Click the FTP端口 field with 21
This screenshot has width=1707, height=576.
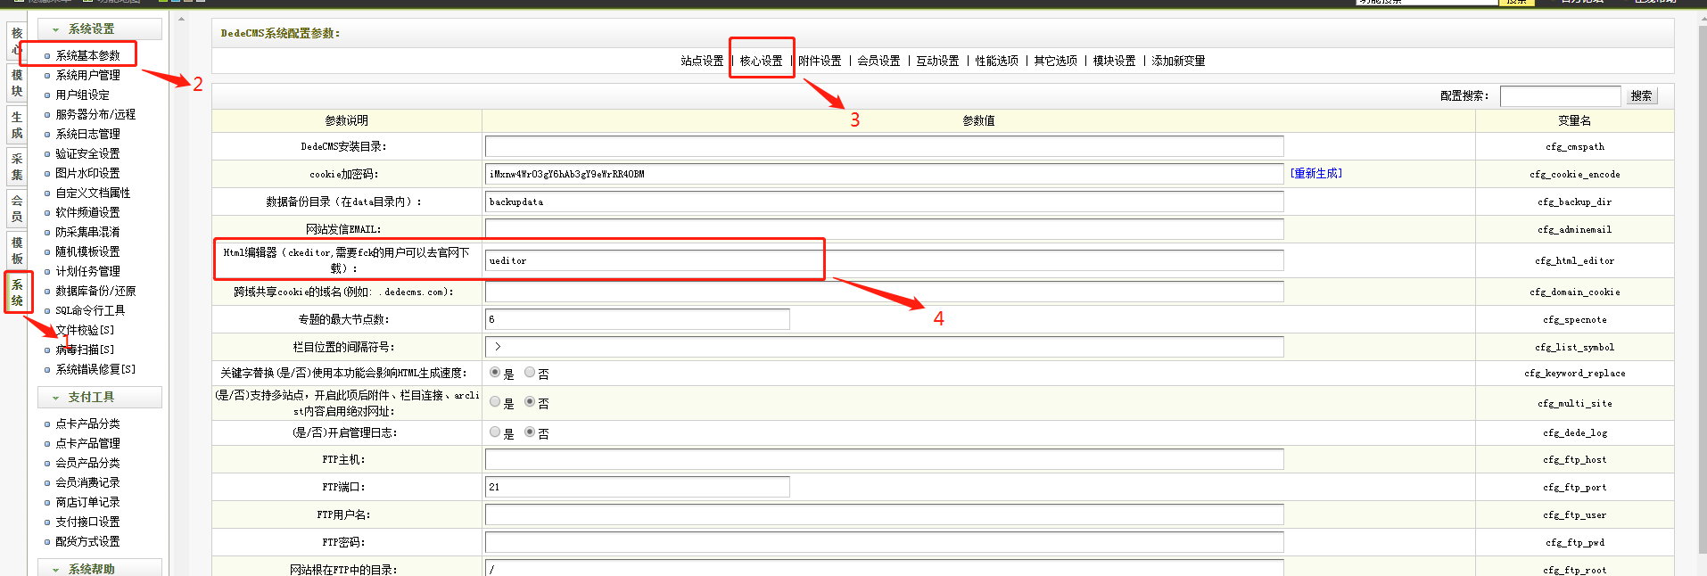[637, 487]
